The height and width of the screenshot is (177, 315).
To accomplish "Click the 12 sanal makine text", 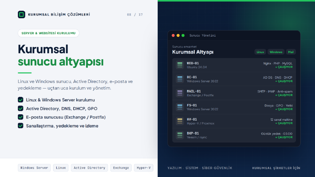I will click(x=282, y=119).
